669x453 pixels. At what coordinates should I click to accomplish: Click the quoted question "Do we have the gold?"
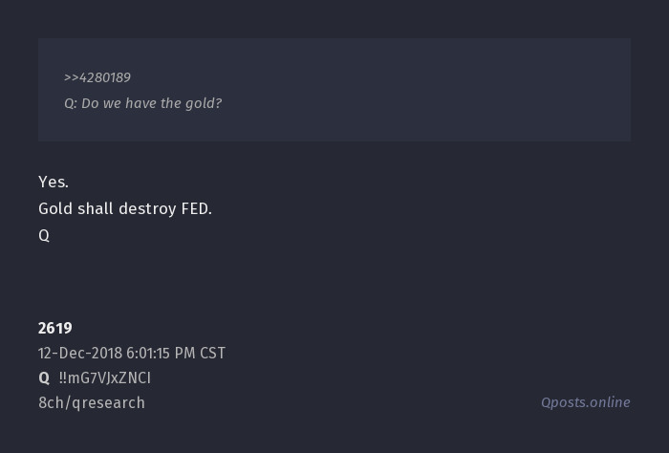152,103
